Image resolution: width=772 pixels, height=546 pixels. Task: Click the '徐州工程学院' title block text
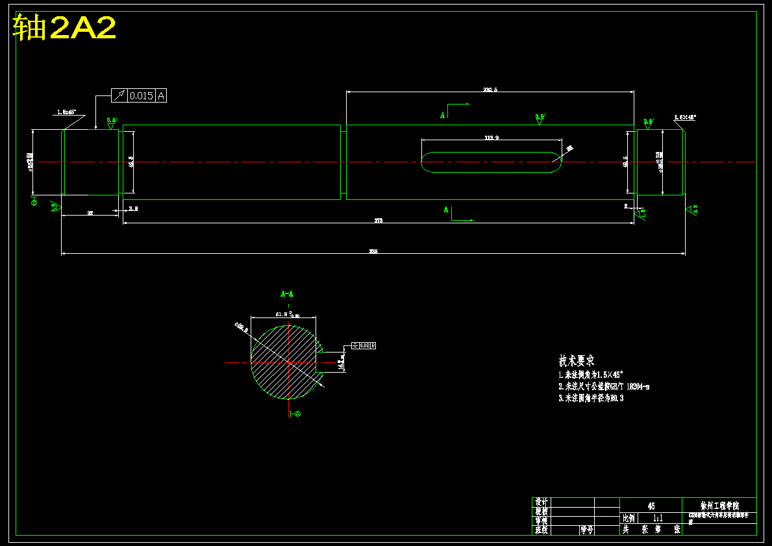point(719,506)
